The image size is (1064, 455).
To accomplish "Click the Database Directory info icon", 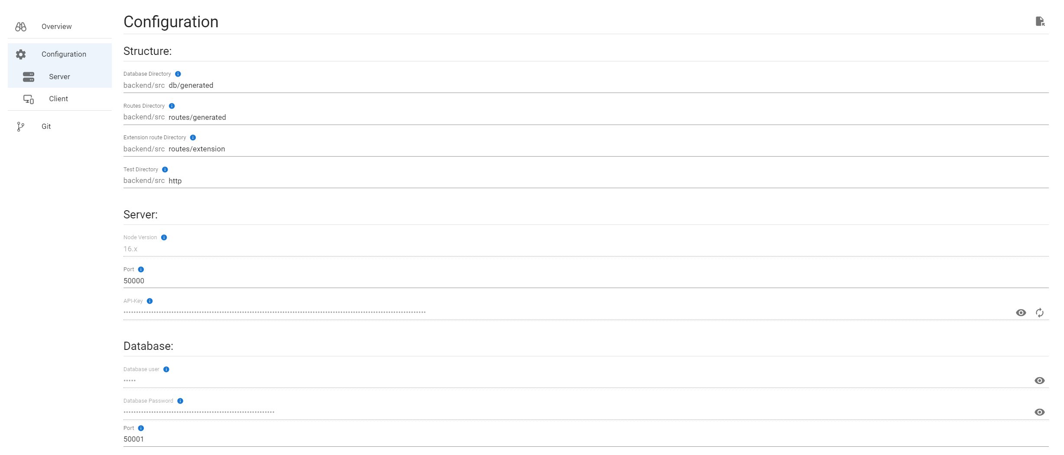I will [178, 74].
